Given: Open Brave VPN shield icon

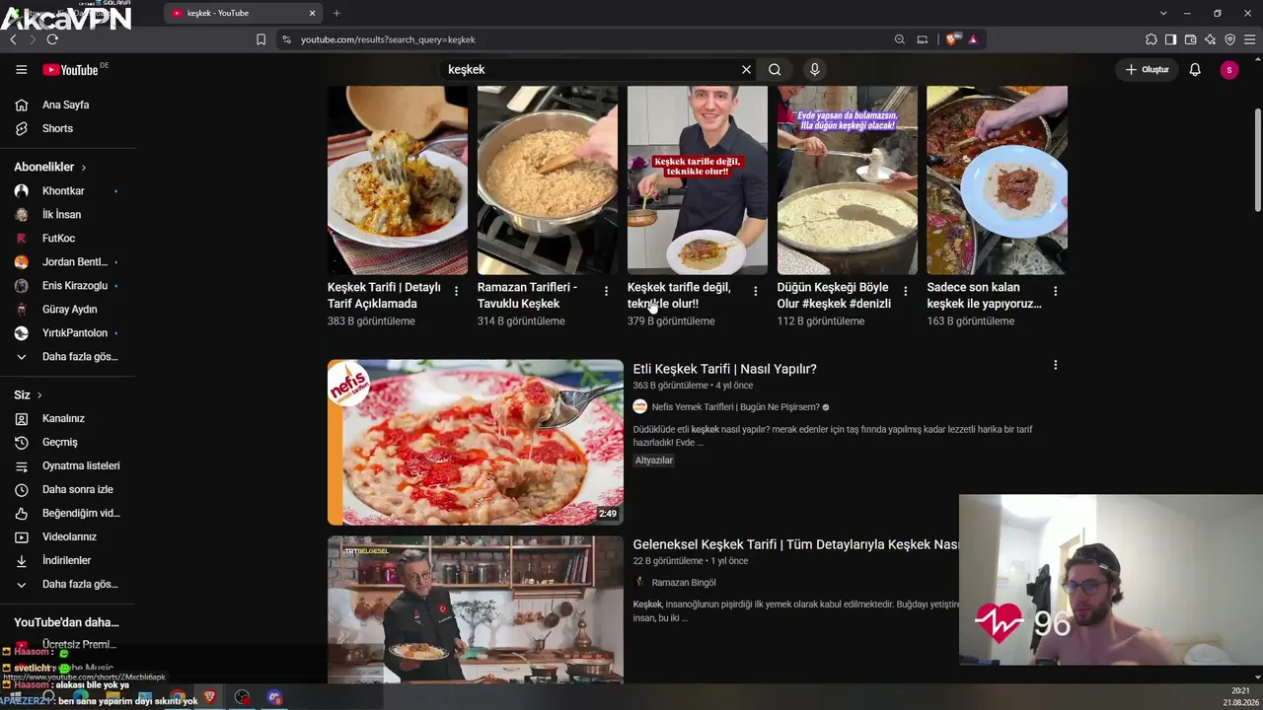Looking at the screenshot, I should coord(1229,39).
